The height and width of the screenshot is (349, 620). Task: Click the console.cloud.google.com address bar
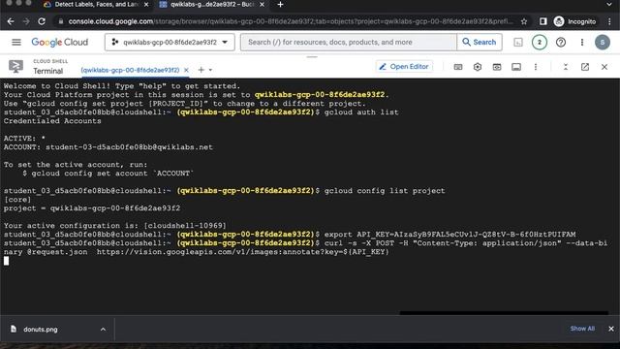tap(291, 21)
